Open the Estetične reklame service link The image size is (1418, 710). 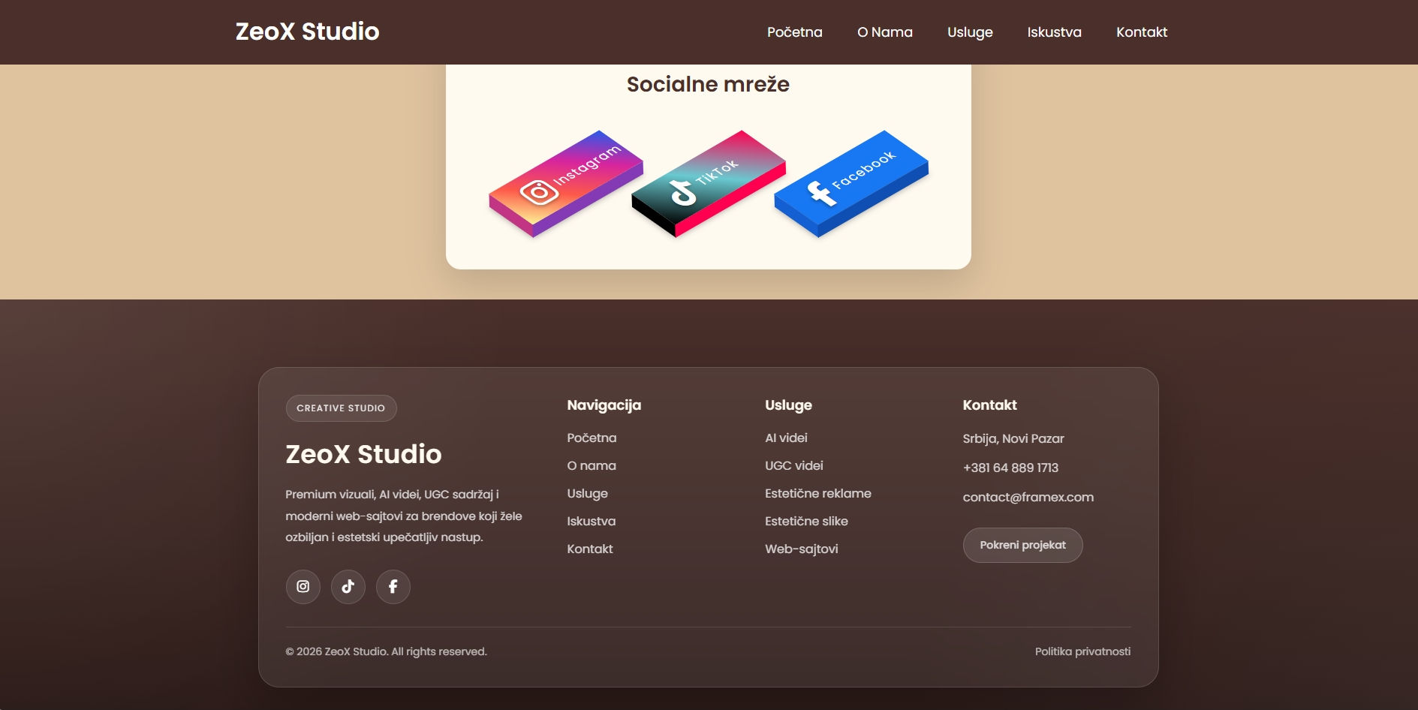(818, 493)
